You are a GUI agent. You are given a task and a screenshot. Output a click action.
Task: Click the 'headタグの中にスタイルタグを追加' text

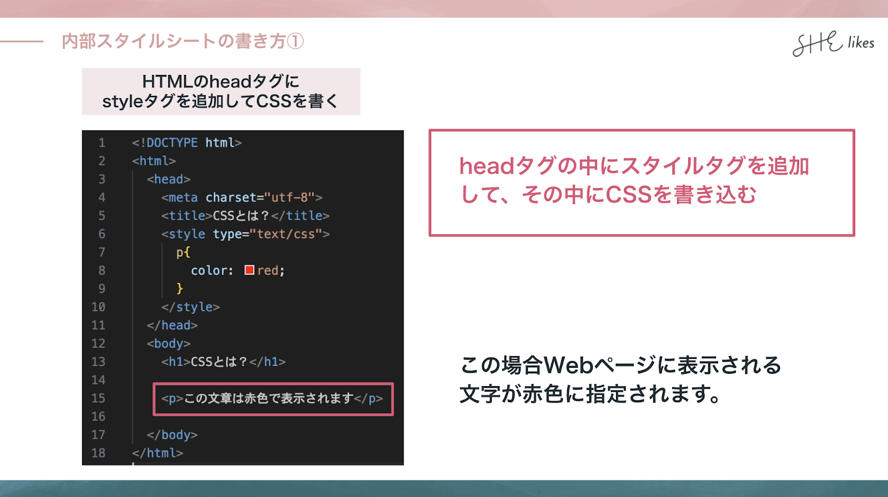click(634, 166)
